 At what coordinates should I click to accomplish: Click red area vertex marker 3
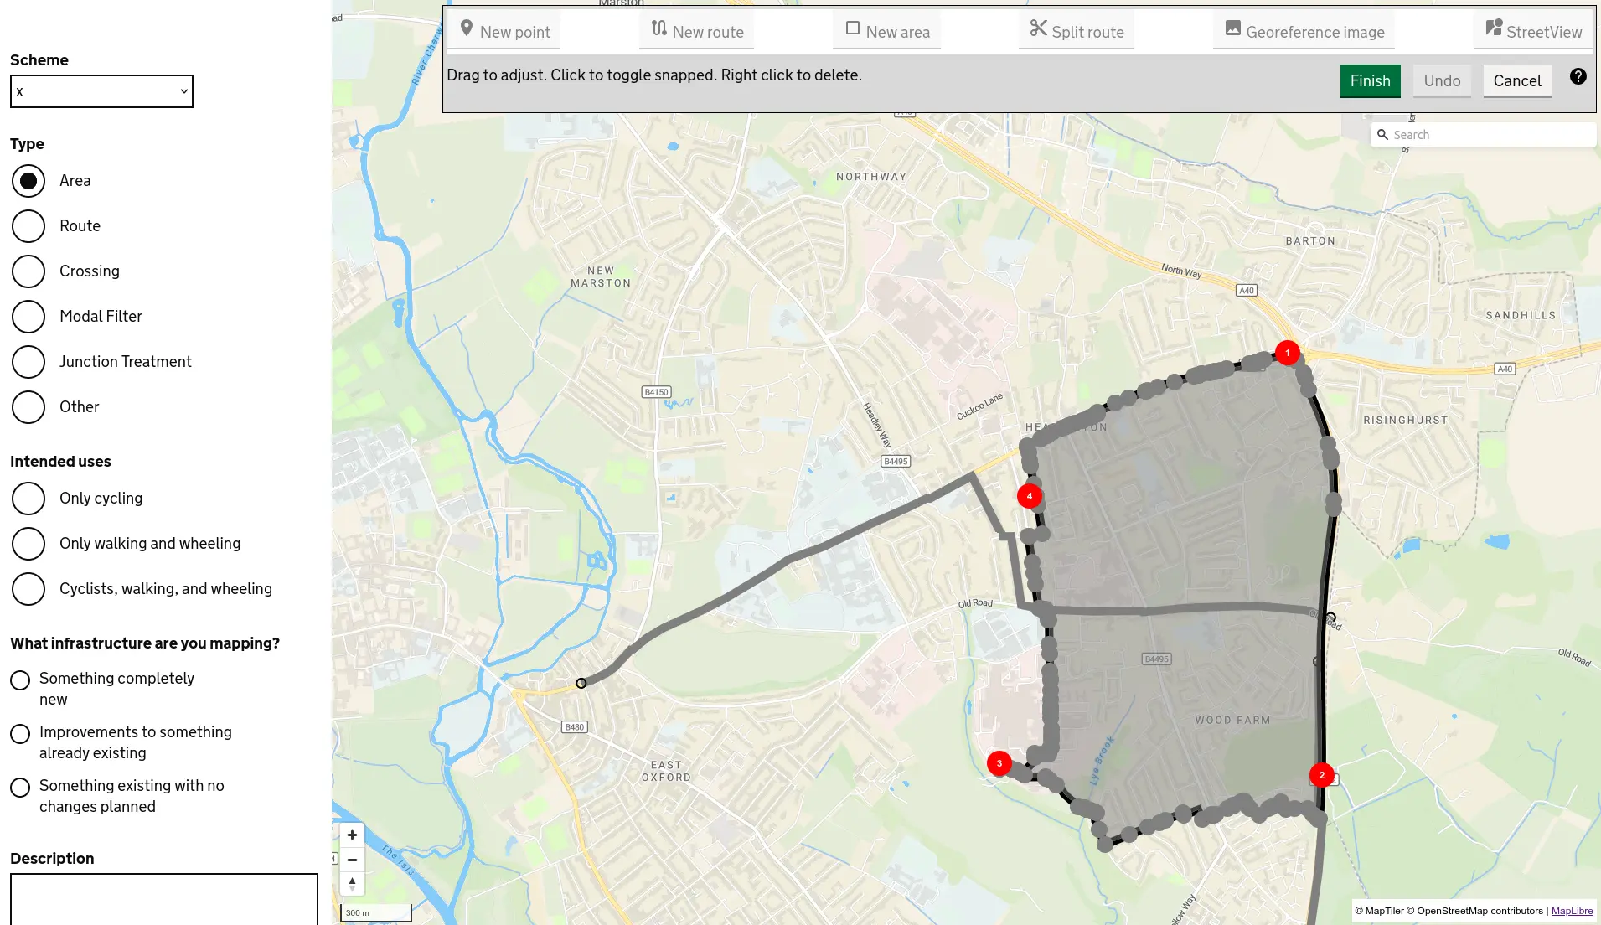pos(999,763)
